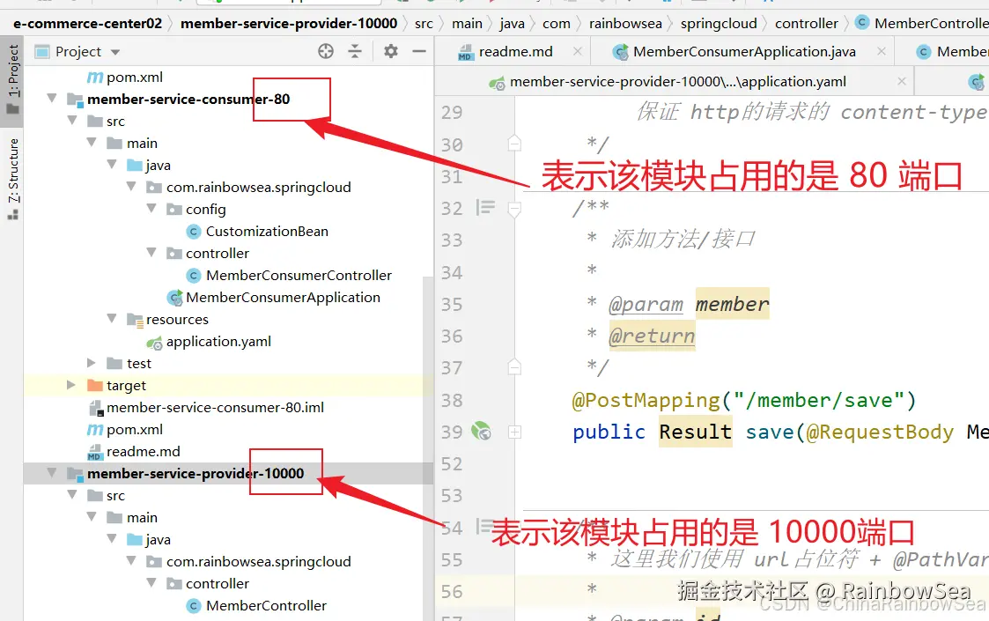Select application.yaml under resources
The image size is (989, 621).
click(x=218, y=342)
